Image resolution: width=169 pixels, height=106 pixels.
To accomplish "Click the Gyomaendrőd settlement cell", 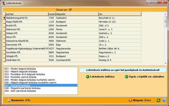I will tap(77, 60).
